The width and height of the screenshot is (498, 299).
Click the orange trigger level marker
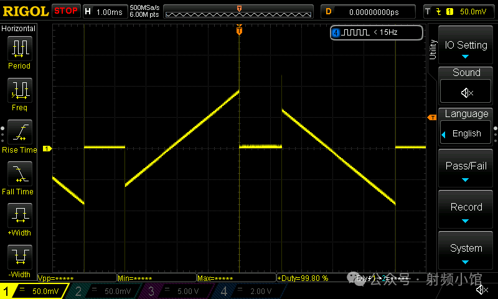pos(431,118)
